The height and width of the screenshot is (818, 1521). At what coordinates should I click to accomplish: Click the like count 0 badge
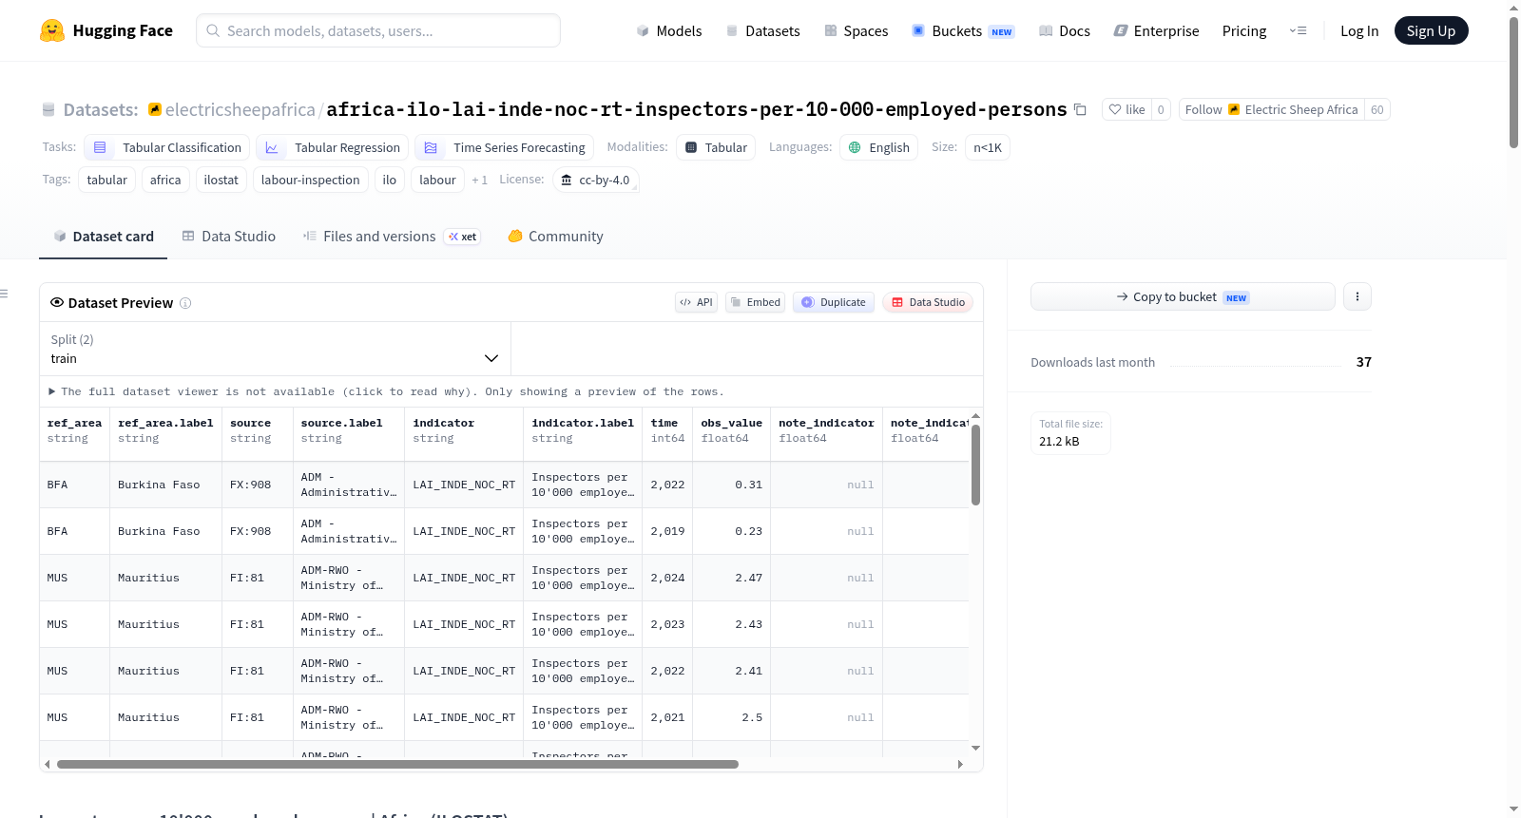coord(1161,109)
